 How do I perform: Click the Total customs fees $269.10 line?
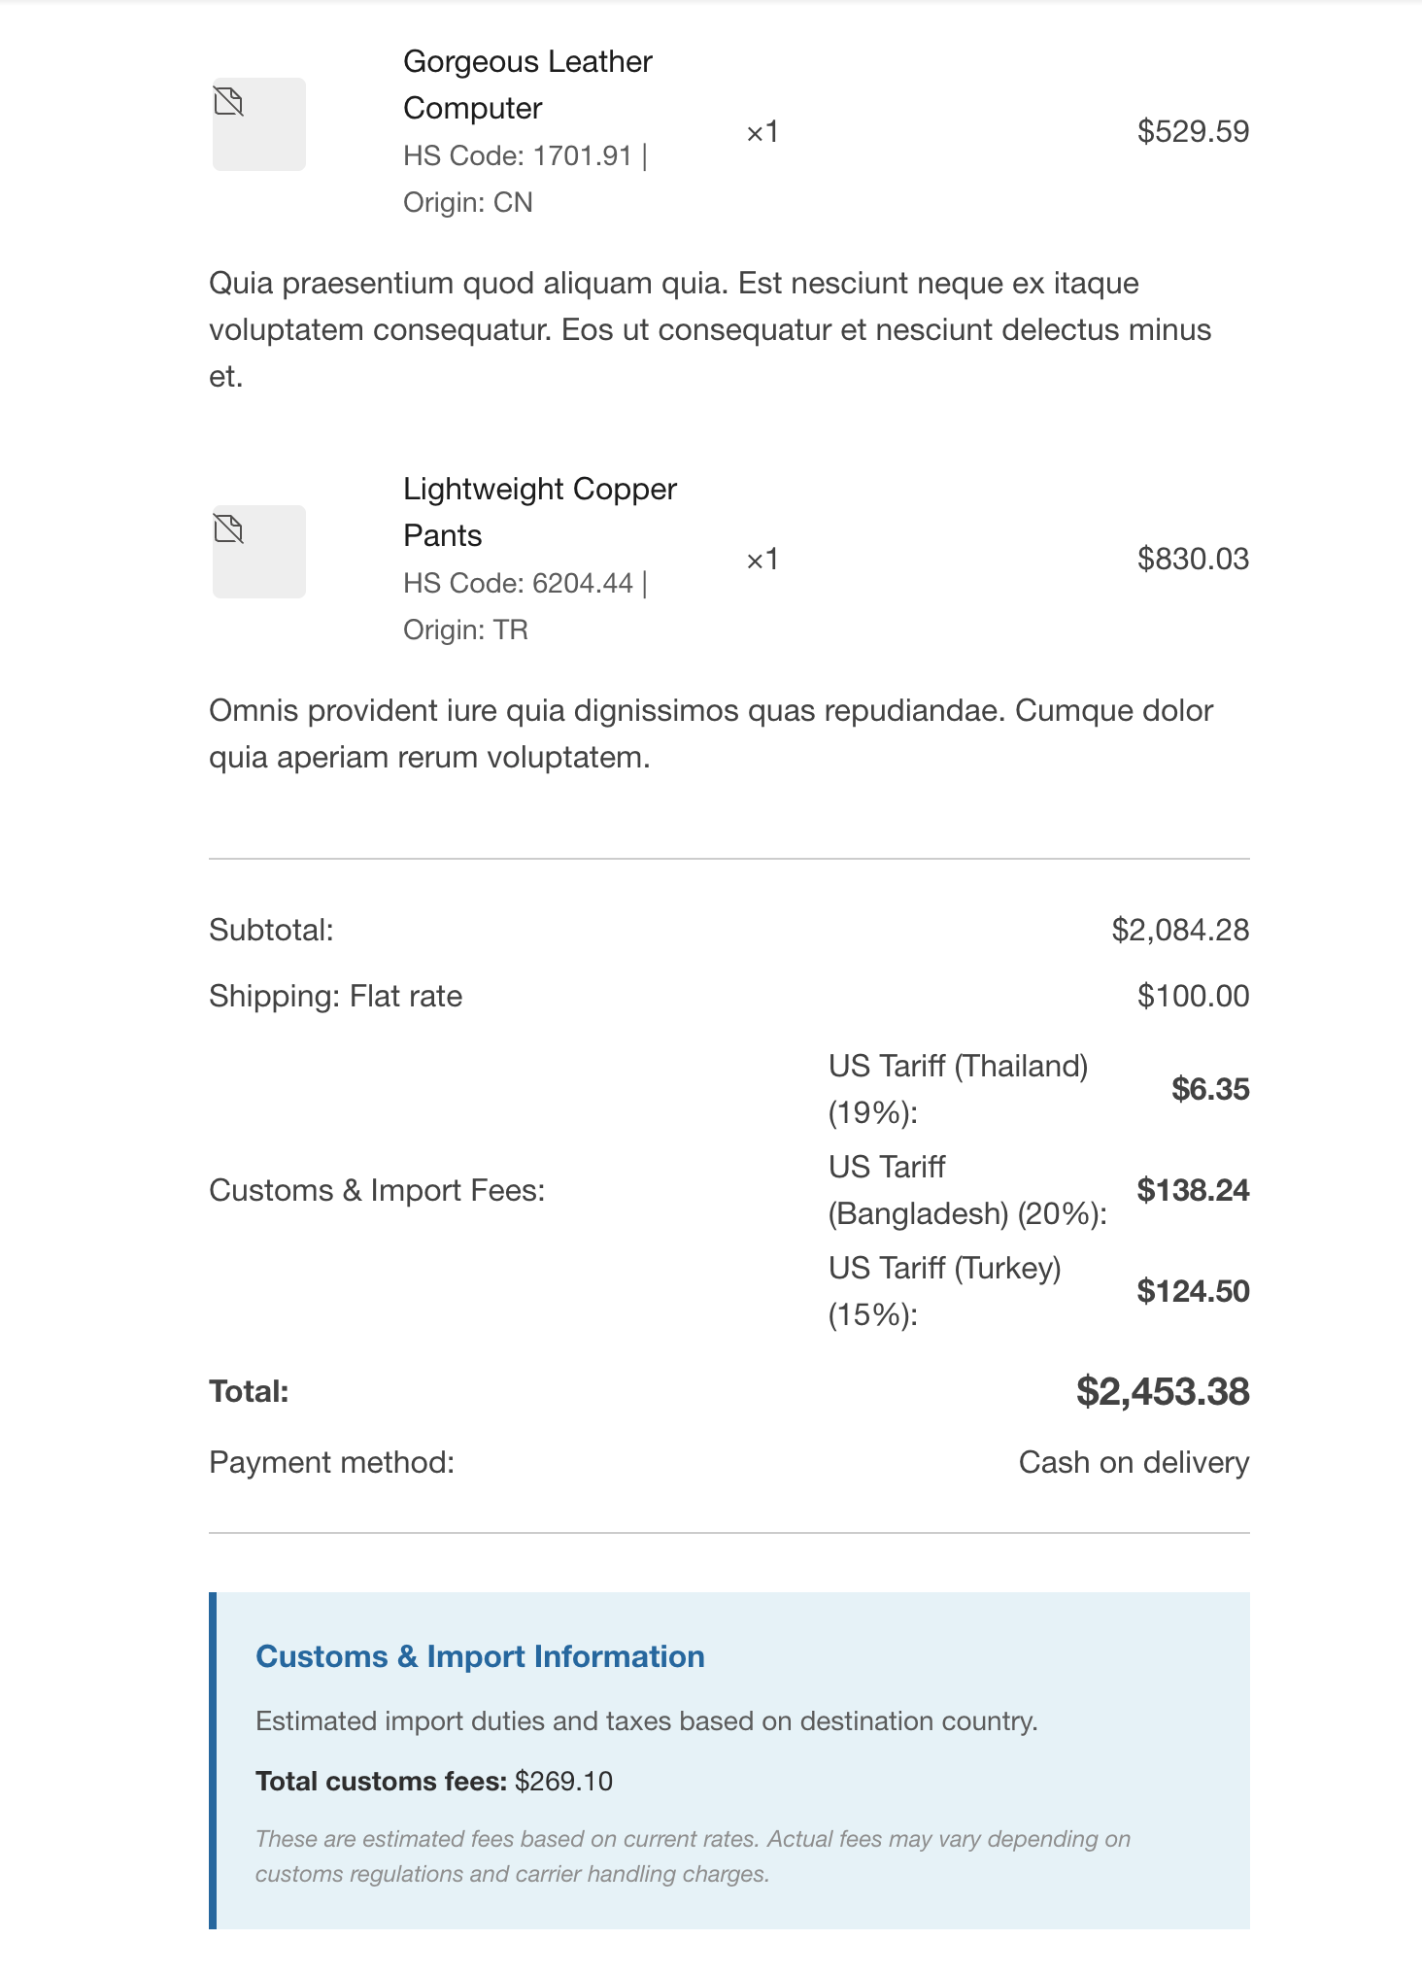pos(434,1781)
